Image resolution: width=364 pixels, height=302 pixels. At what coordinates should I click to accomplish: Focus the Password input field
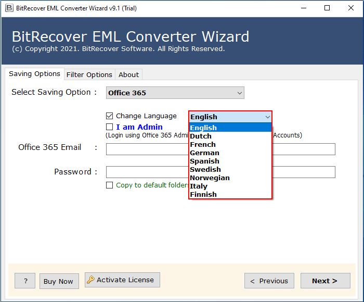click(x=147, y=172)
